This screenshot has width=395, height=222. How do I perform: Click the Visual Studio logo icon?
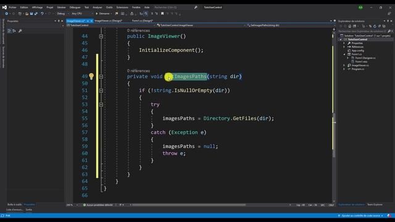pyautogui.click(x=4, y=7)
